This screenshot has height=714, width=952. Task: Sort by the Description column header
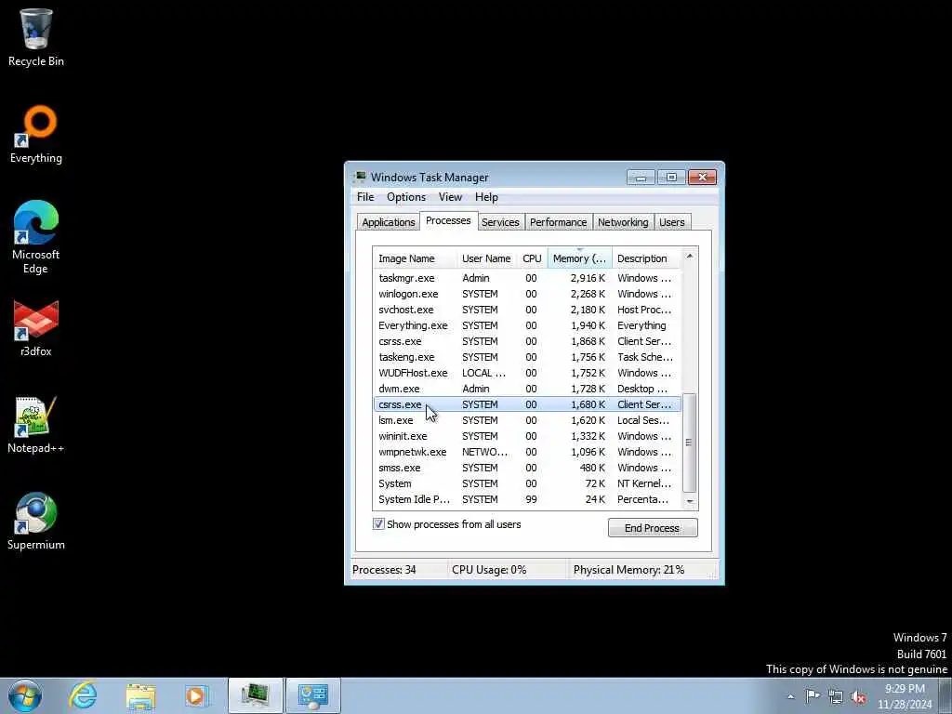pos(647,258)
